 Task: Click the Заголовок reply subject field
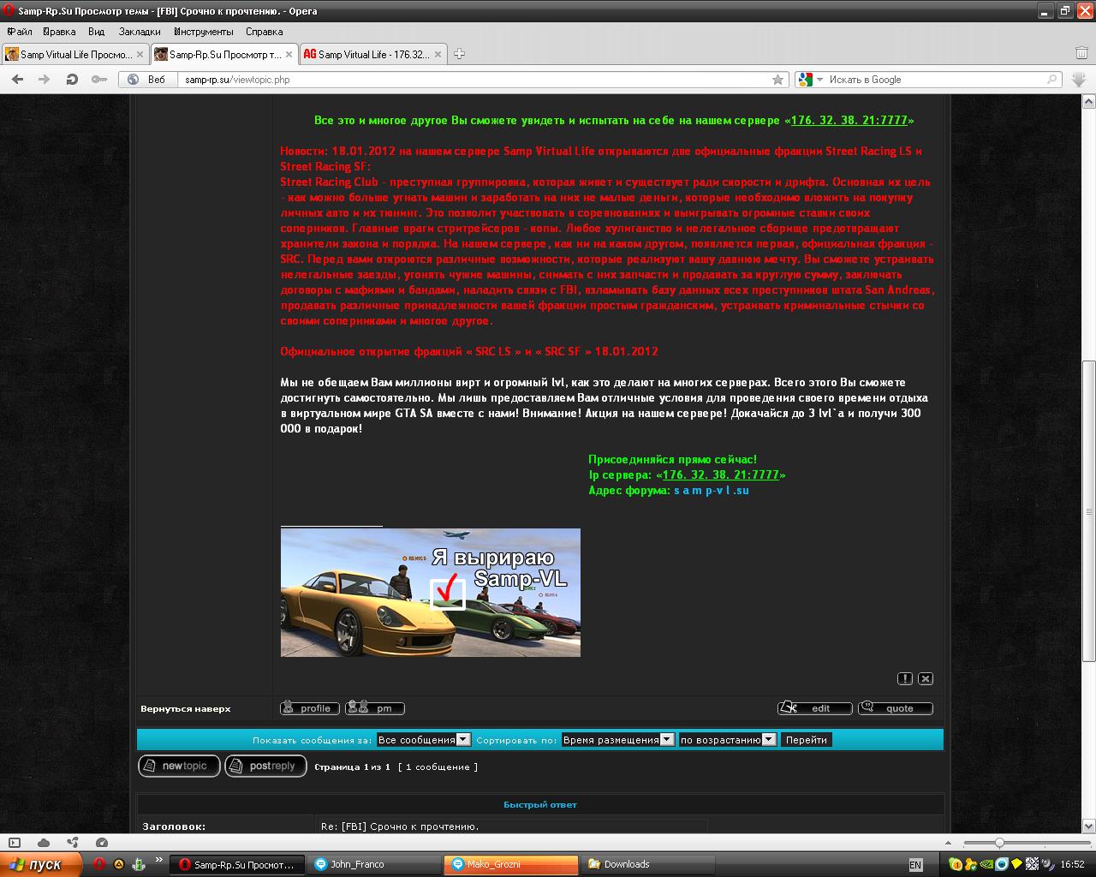coord(512,826)
